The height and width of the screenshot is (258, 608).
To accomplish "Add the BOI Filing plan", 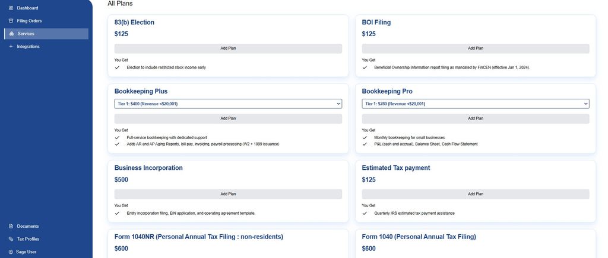I will tap(476, 49).
